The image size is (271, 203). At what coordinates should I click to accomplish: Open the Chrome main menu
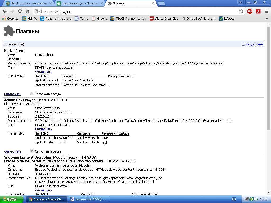point(267,11)
